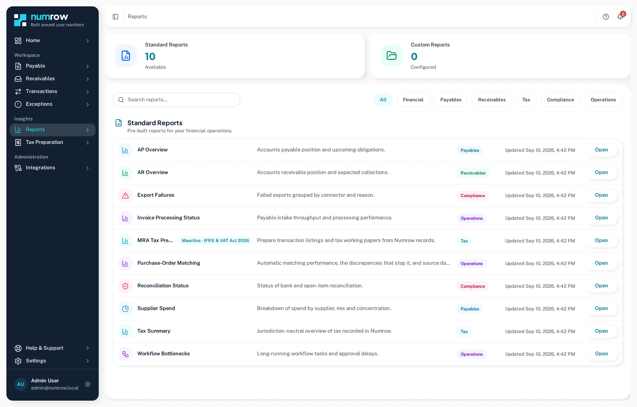This screenshot has width=637, height=407.
Task: Select the Financial filter tab
Action: click(x=413, y=100)
